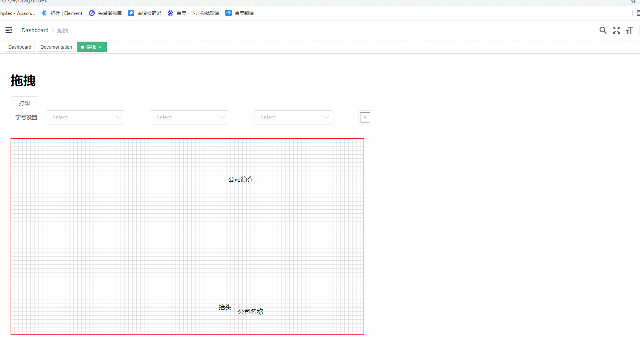Switch to the Dashboard tab
Viewport: 640px width, 364px height.
(x=20, y=47)
